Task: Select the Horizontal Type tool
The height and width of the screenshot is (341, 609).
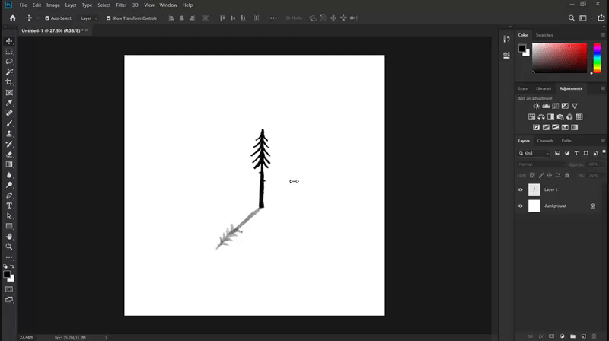Action: pyautogui.click(x=9, y=206)
